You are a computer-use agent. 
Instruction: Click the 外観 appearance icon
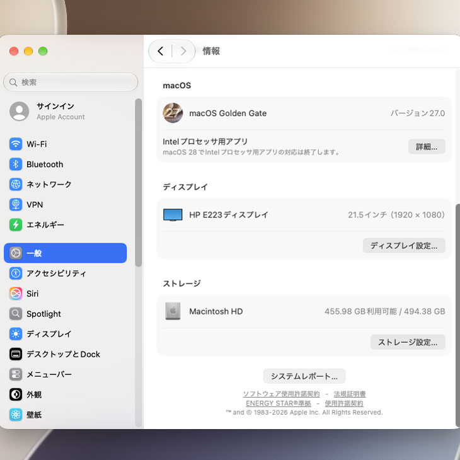coord(16,394)
